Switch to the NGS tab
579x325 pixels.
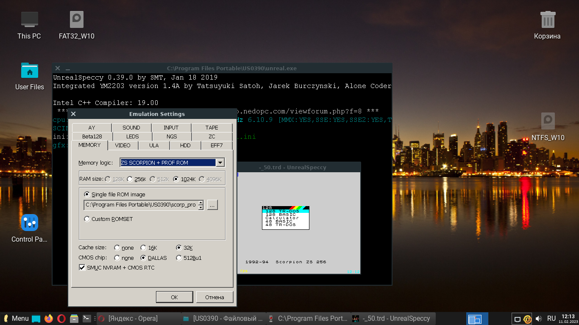click(x=172, y=136)
